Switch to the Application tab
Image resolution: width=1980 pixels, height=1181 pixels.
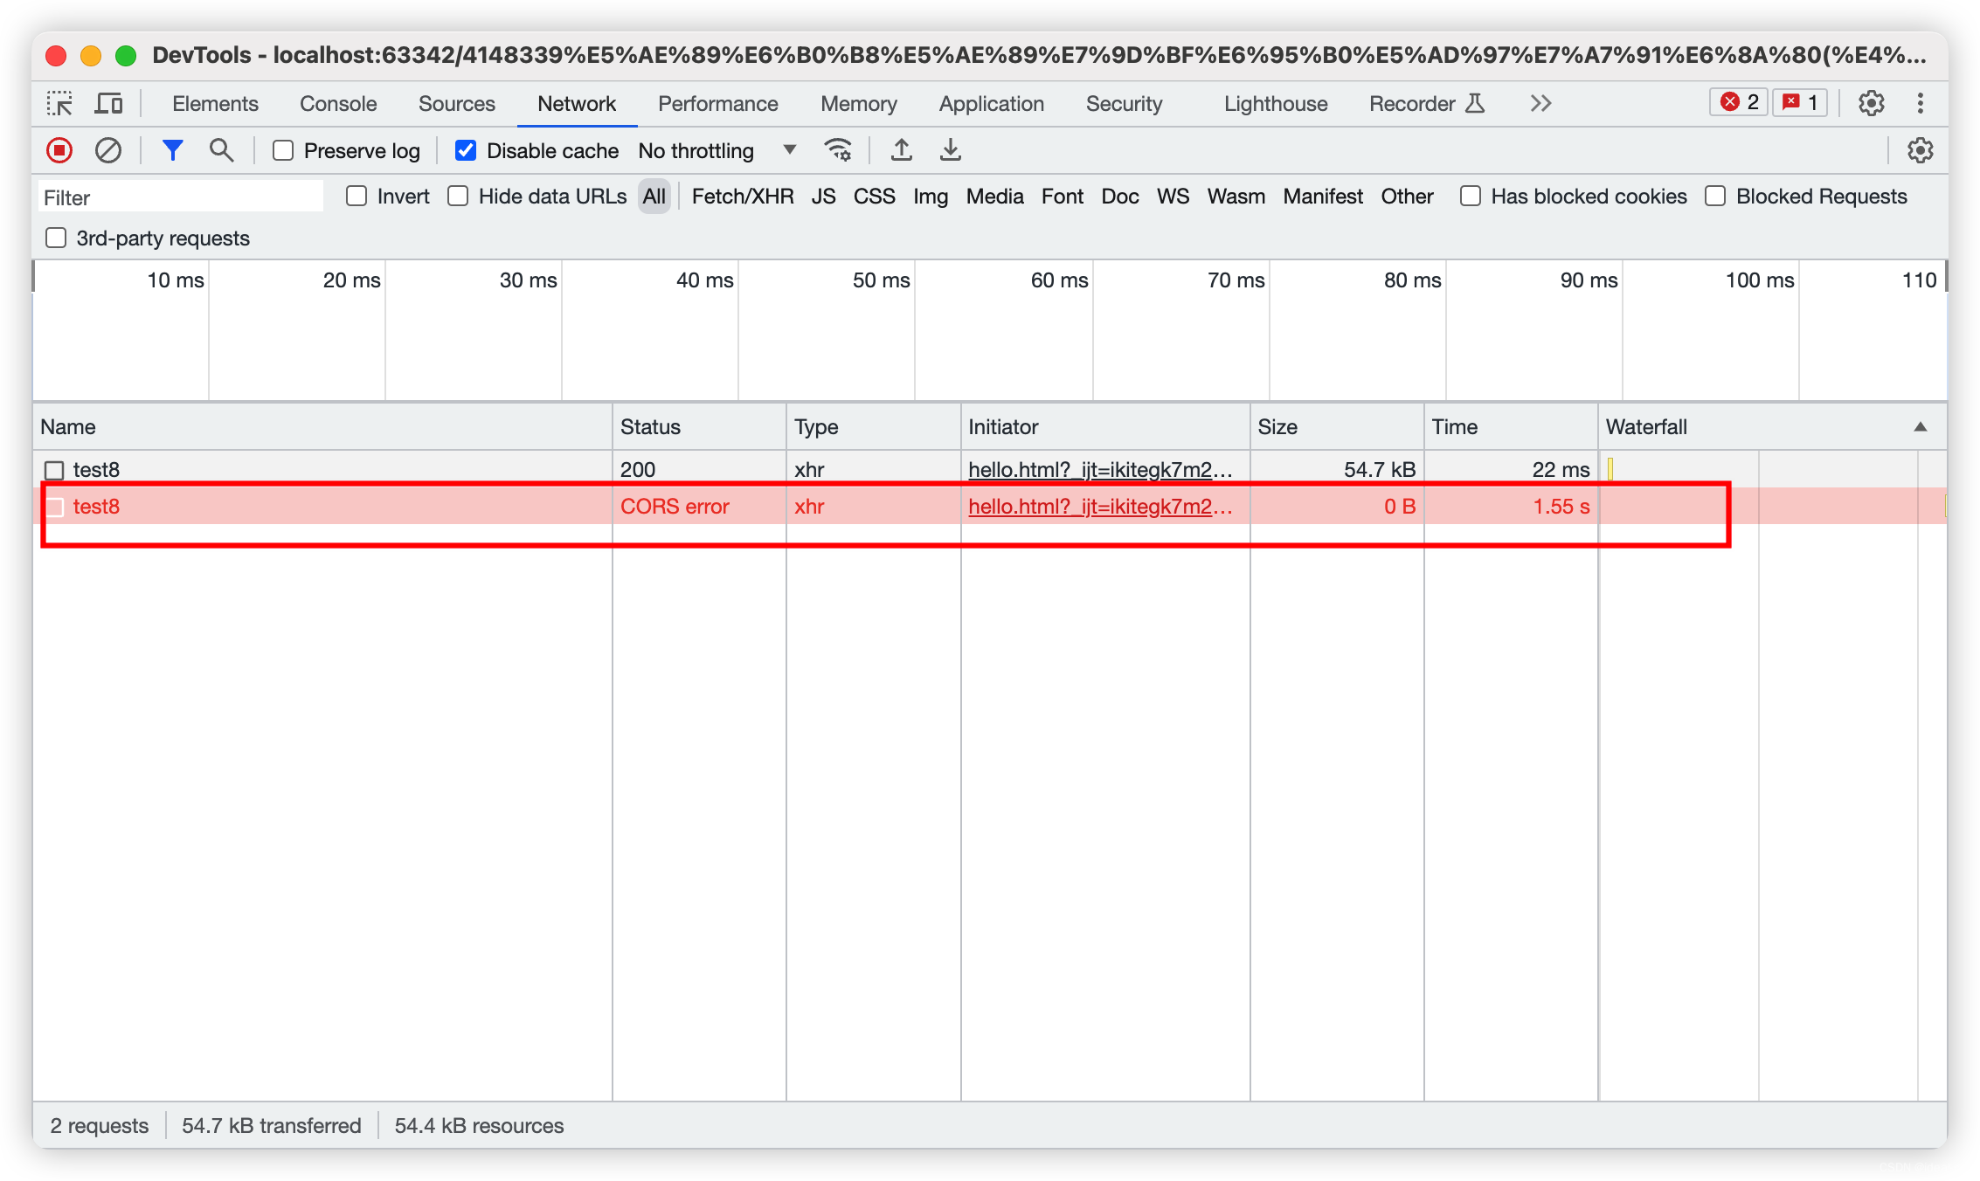click(x=991, y=103)
